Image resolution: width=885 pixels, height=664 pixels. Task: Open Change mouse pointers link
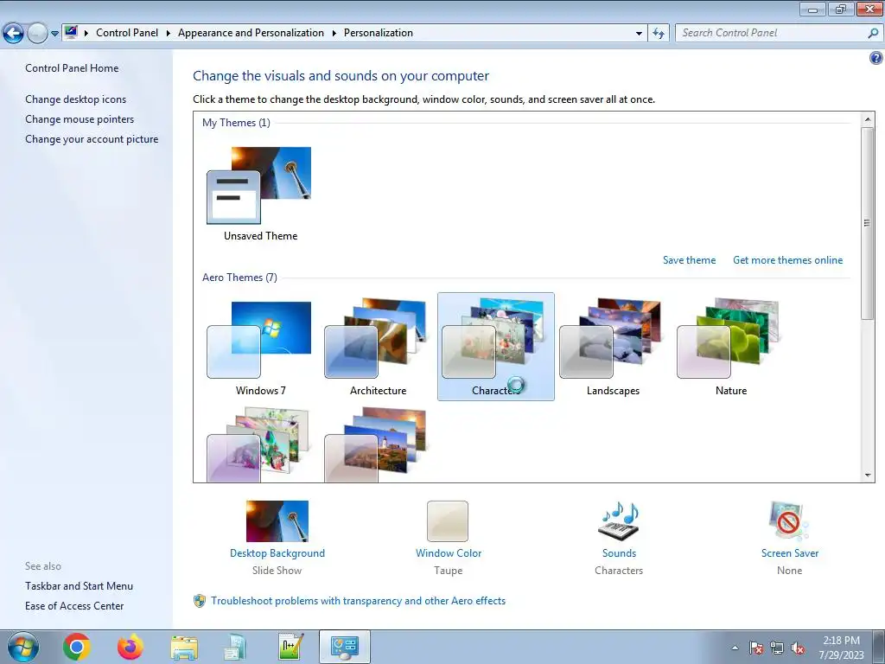click(x=80, y=119)
